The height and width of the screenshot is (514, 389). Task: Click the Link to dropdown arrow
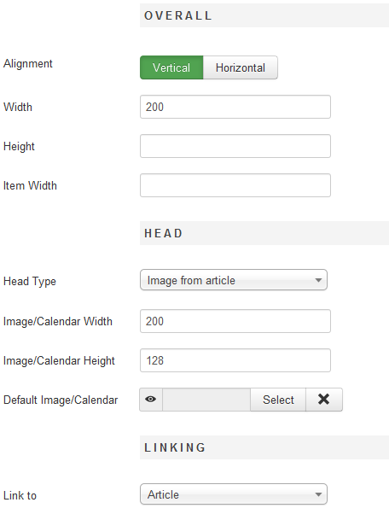[318, 494]
